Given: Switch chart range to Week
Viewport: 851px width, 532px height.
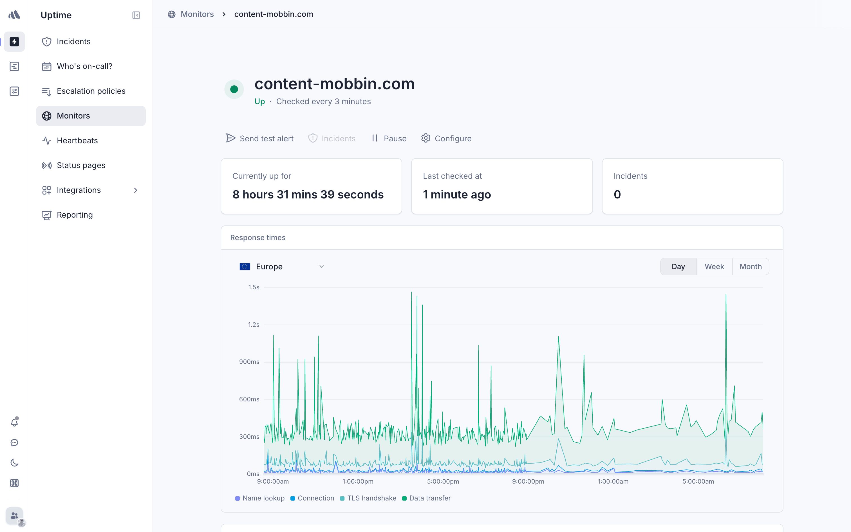Looking at the screenshot, I should (714, 267).
